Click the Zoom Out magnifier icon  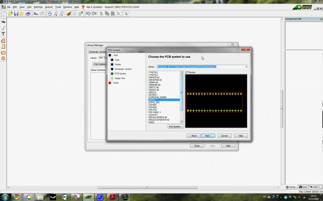tap(61, 14)
